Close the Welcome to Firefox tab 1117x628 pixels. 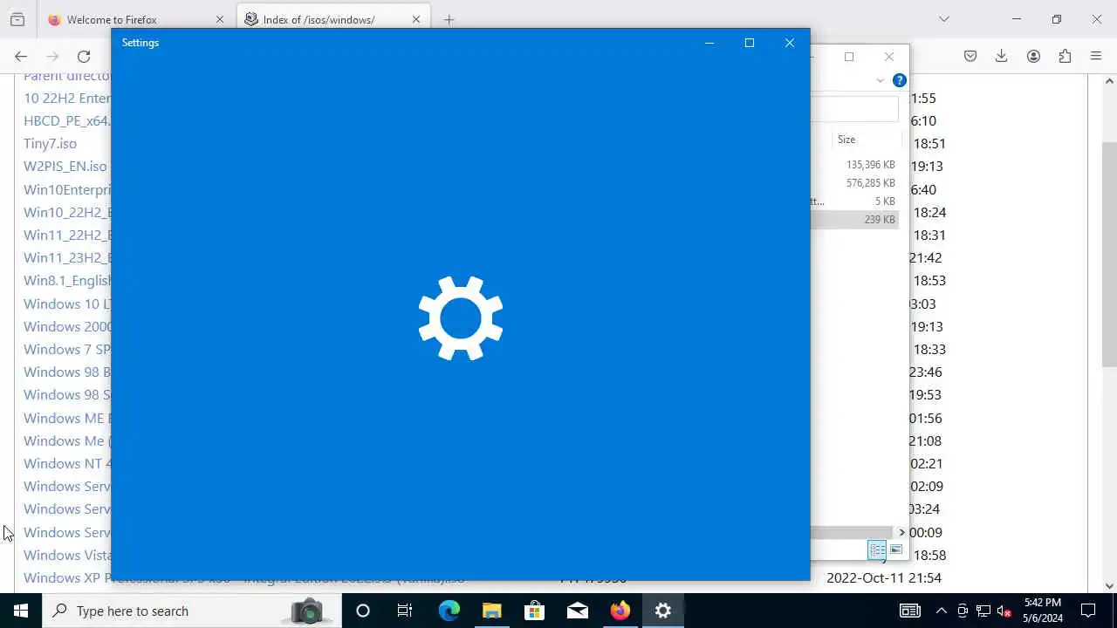(220, 19)
